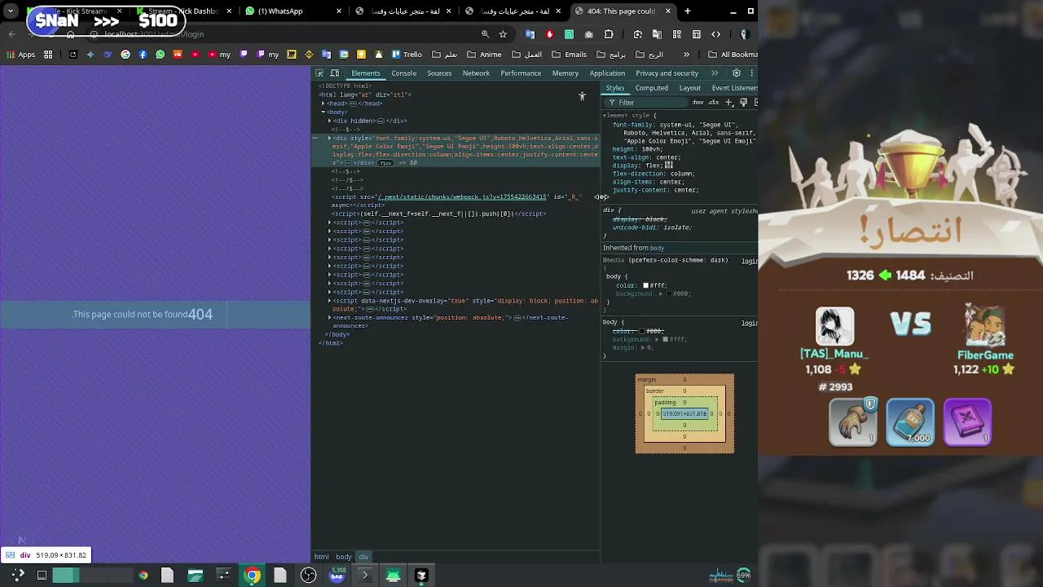Open the Application tab

click(x=607, y=73)
